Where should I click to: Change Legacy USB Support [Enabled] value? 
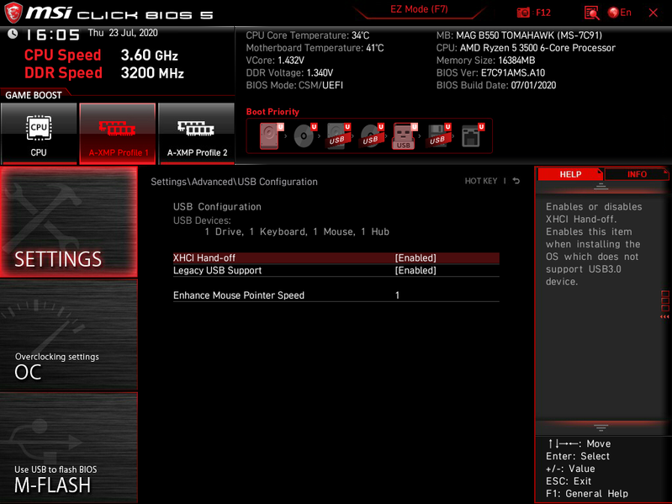point(415,270)
